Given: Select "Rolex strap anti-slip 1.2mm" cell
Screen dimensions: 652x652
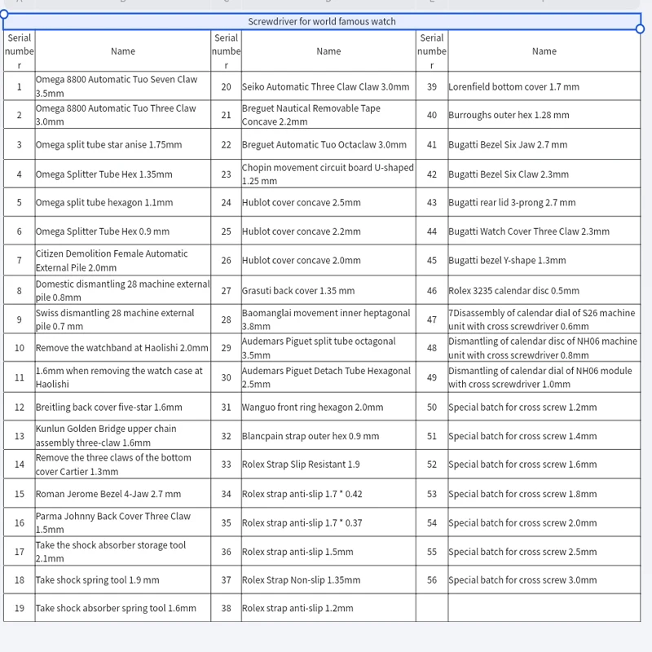Looking at the screenshot, I should point(328,608).
